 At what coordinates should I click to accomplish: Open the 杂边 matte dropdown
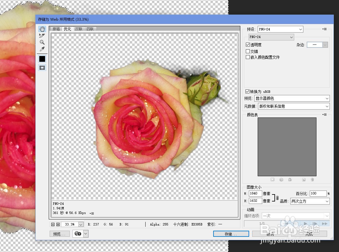317,45
